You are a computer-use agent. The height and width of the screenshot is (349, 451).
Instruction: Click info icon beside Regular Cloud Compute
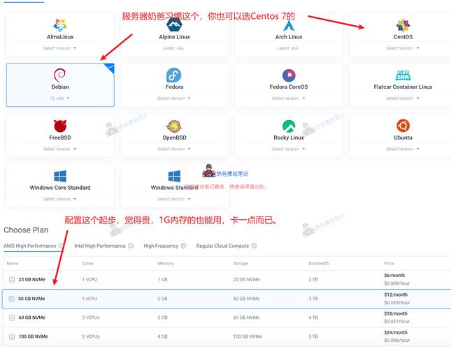click(254, 246)
